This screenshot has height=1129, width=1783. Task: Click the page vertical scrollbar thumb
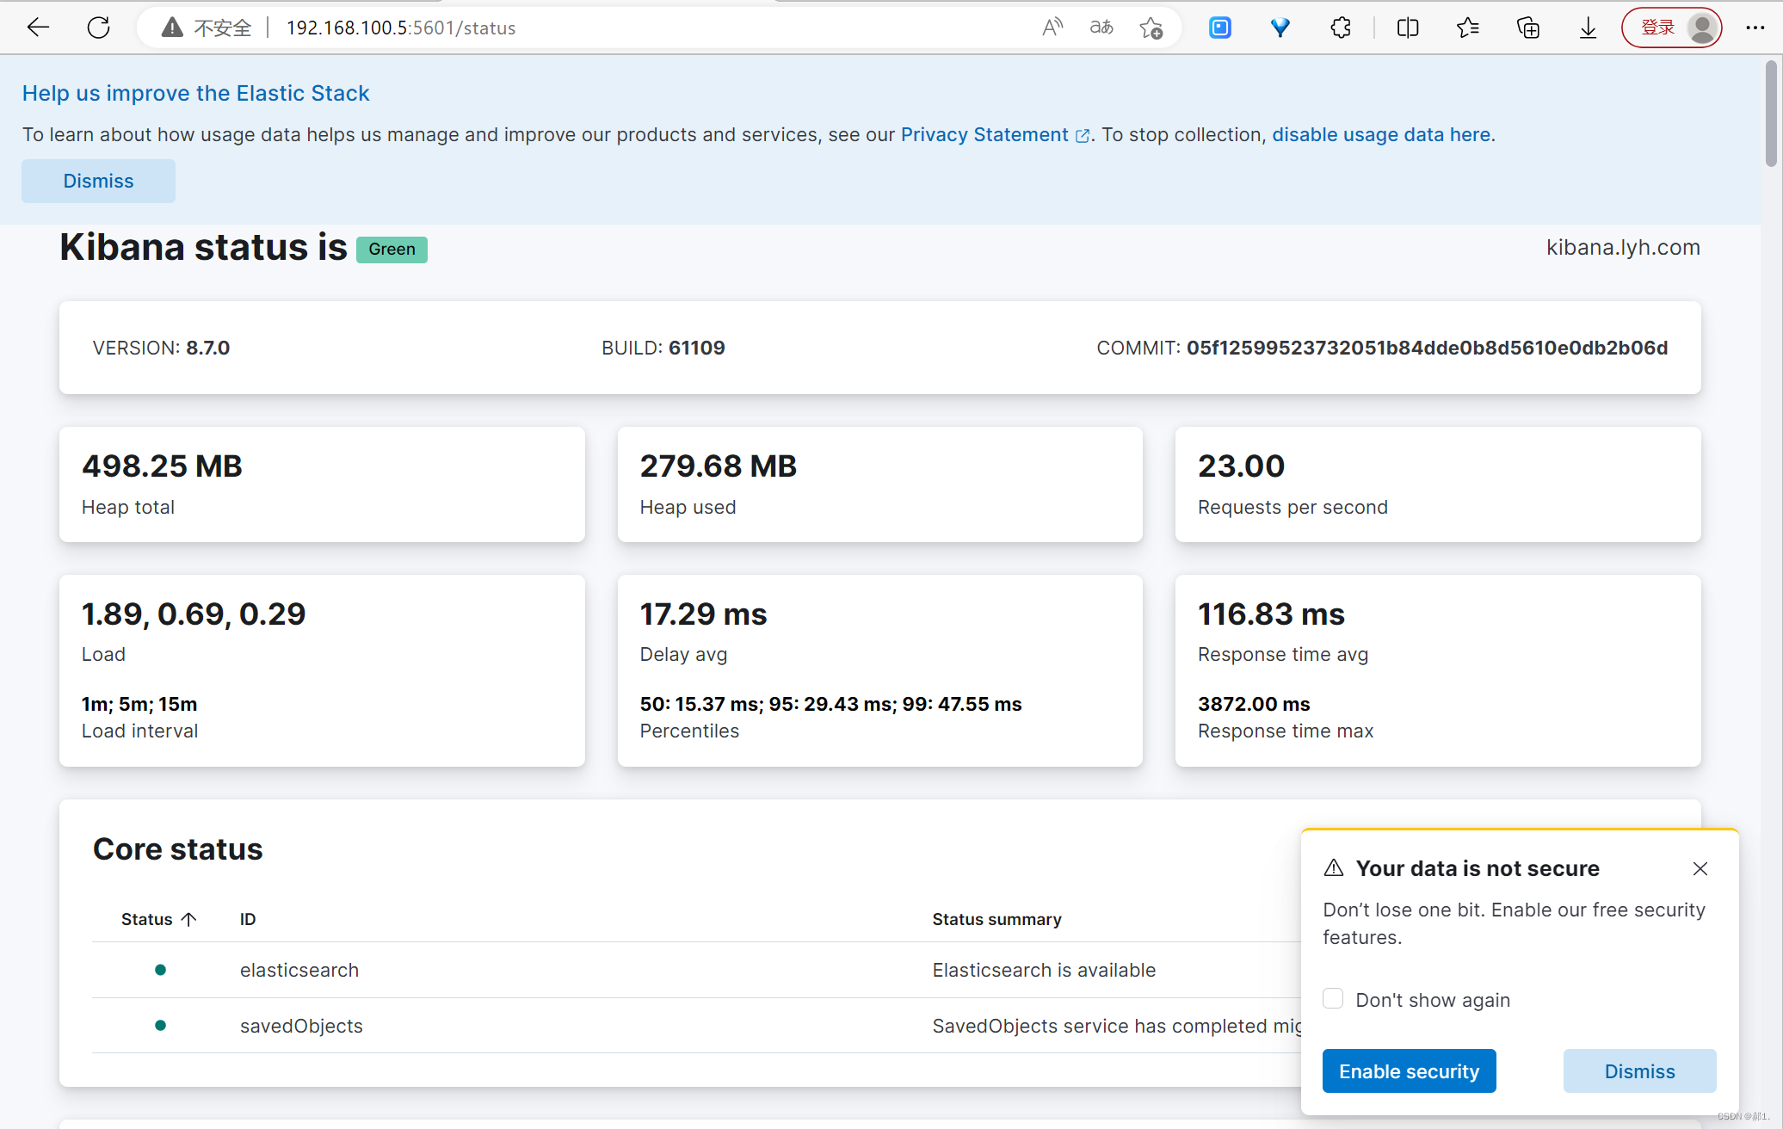tap(1770, 113)
